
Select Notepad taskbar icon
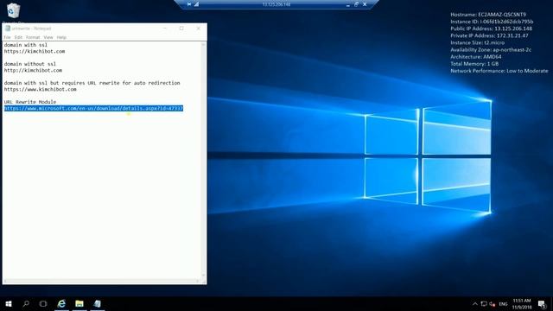click(x=97, y=303)
